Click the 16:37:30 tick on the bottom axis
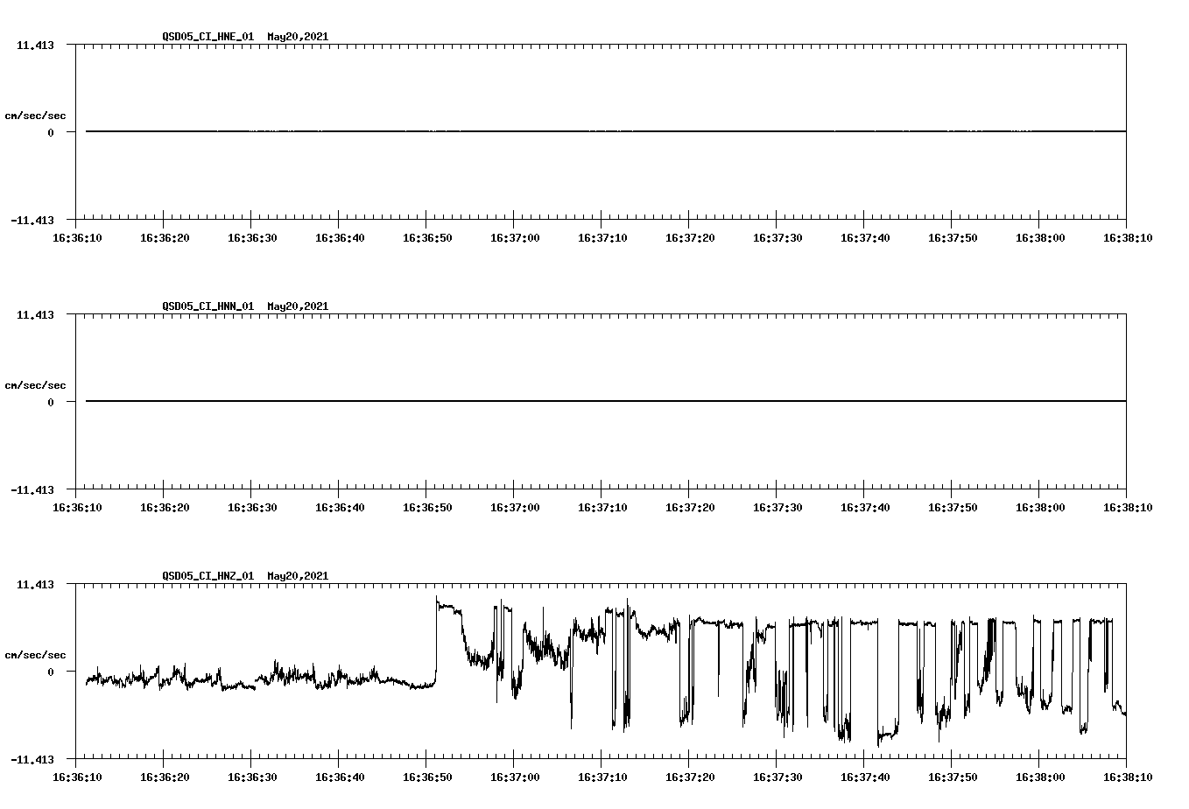Image resolution: width=1189 pixels, height=809 pixels. pos(776,776)
